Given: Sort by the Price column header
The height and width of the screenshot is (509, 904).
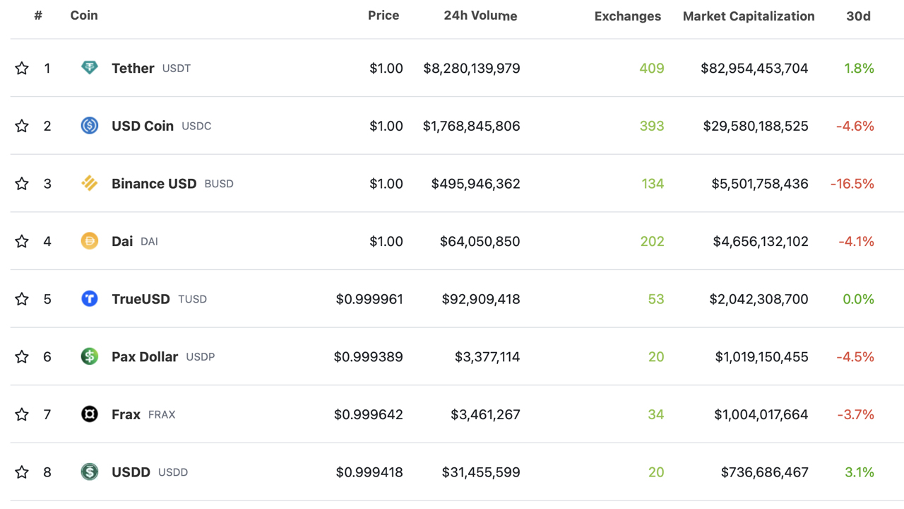Looking at the screenshot, I should pyautogui.click(x=383, y=16).
